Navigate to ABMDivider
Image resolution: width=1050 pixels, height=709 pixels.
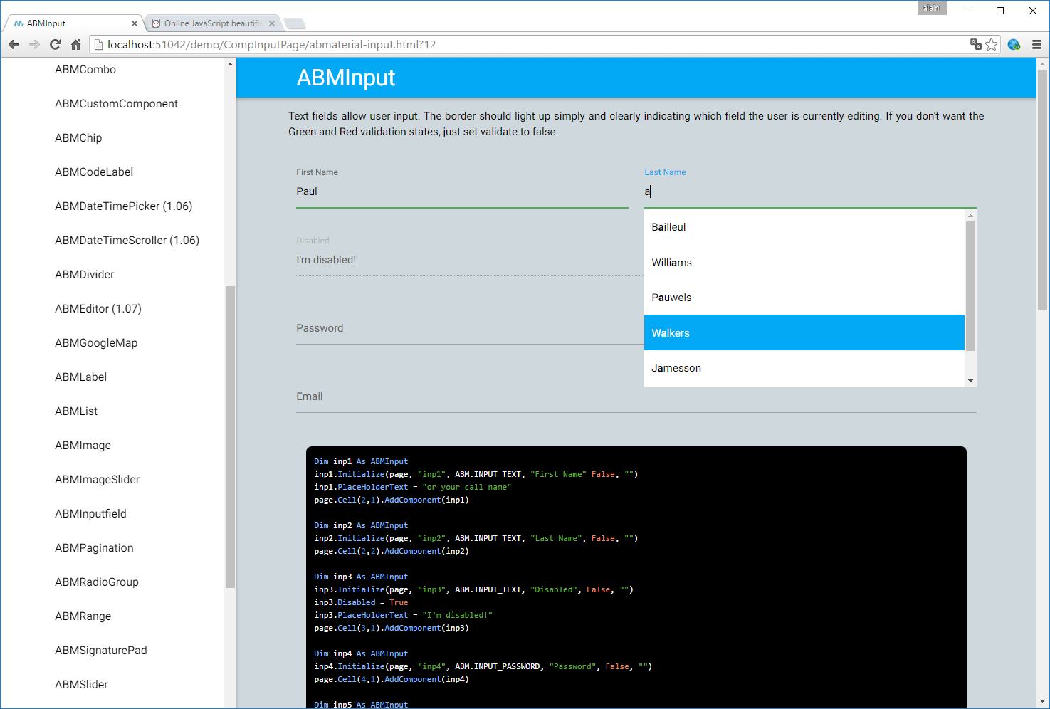click(85, 275)
